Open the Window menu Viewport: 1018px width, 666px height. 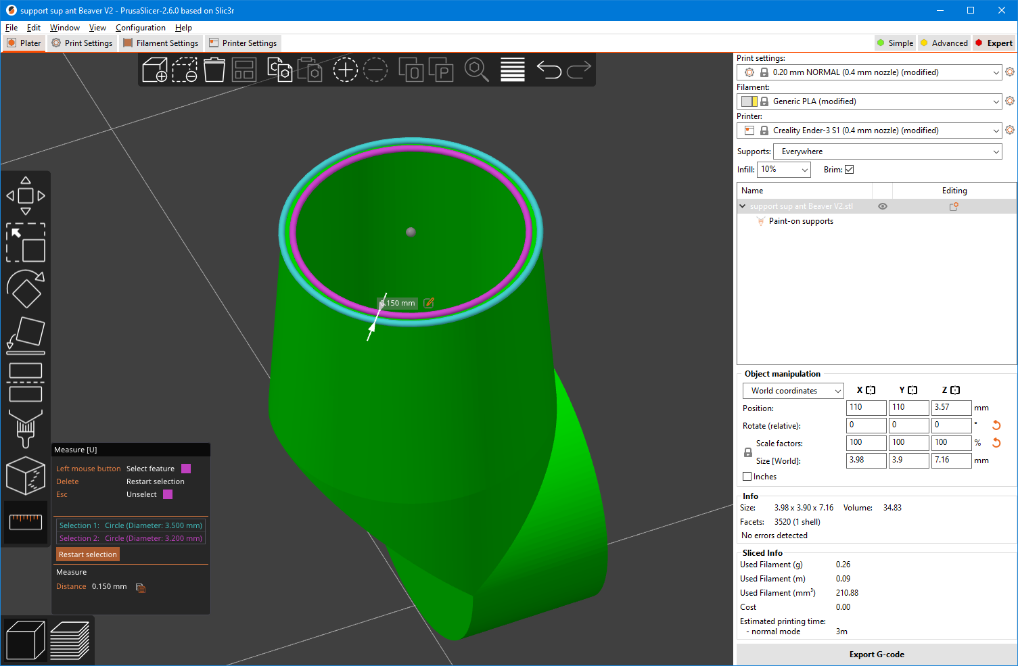[65, 28]
